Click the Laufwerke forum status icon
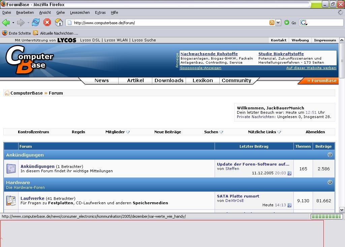 tap(11, 201)
